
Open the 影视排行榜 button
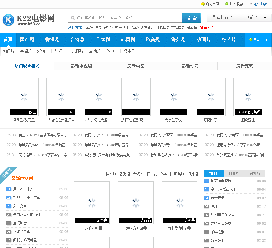222,18
